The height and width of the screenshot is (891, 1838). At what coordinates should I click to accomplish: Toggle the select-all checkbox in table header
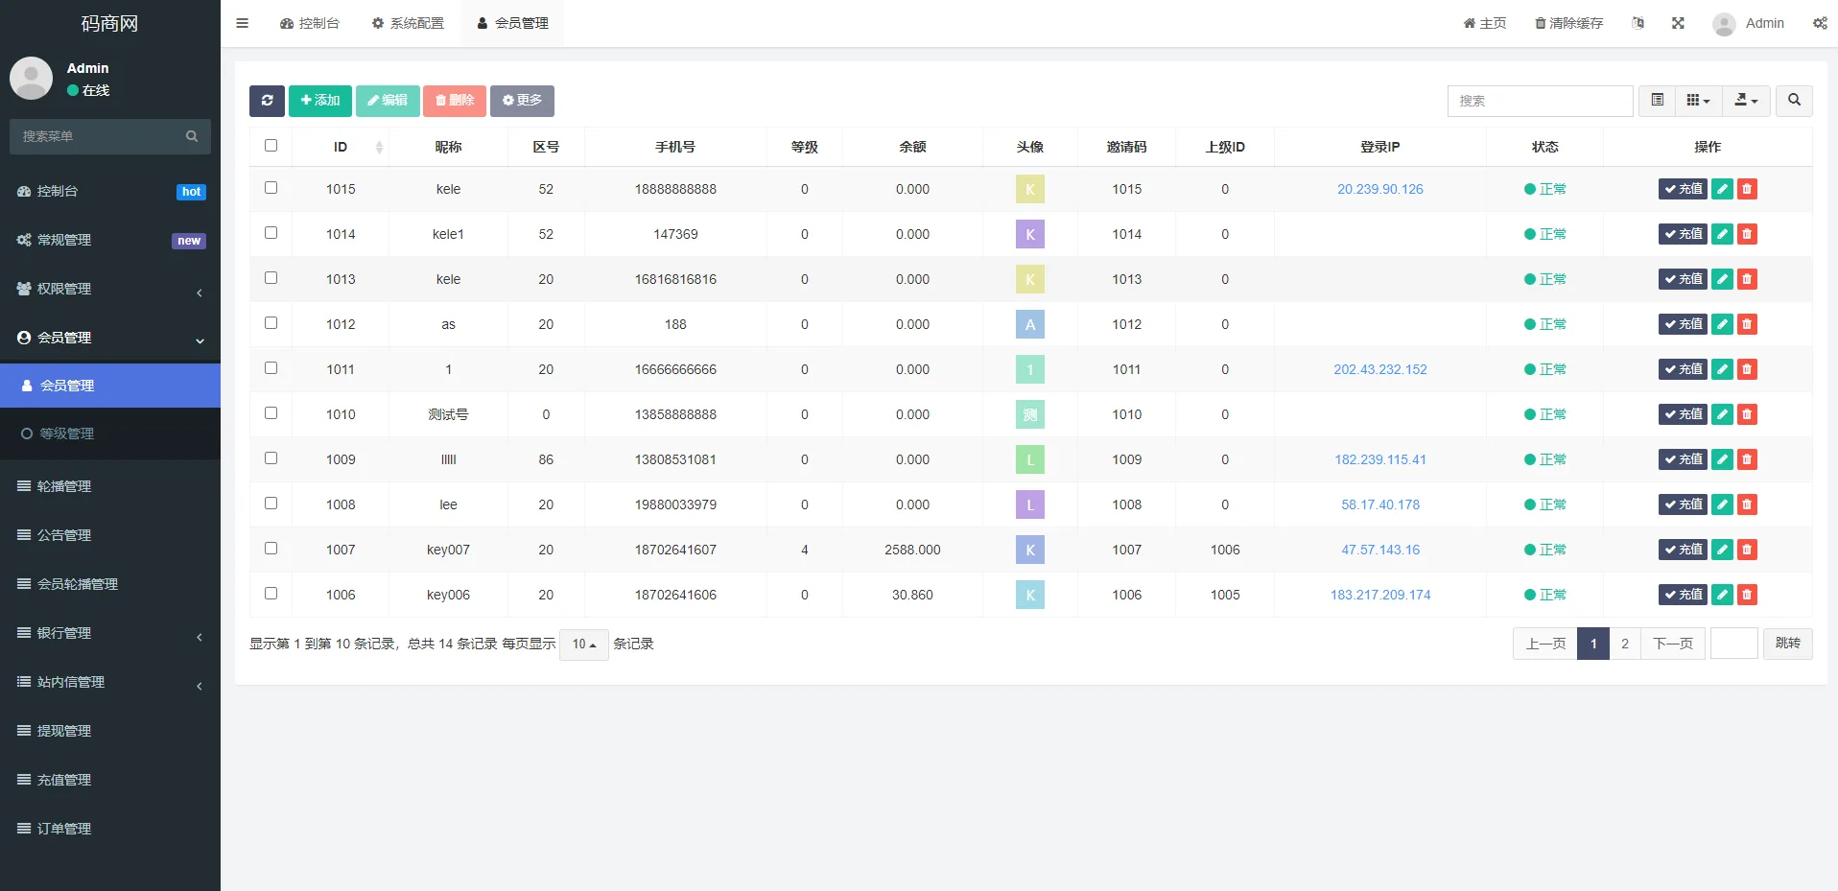pos(271,146)
